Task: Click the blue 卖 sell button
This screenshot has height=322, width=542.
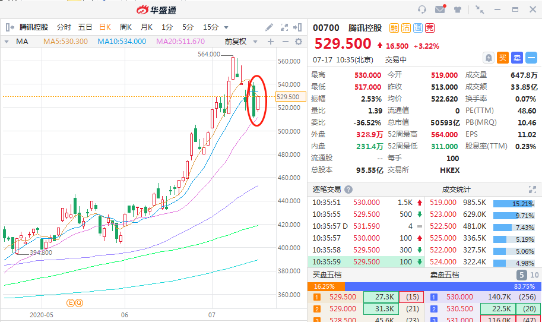Action: click(517, 58)
